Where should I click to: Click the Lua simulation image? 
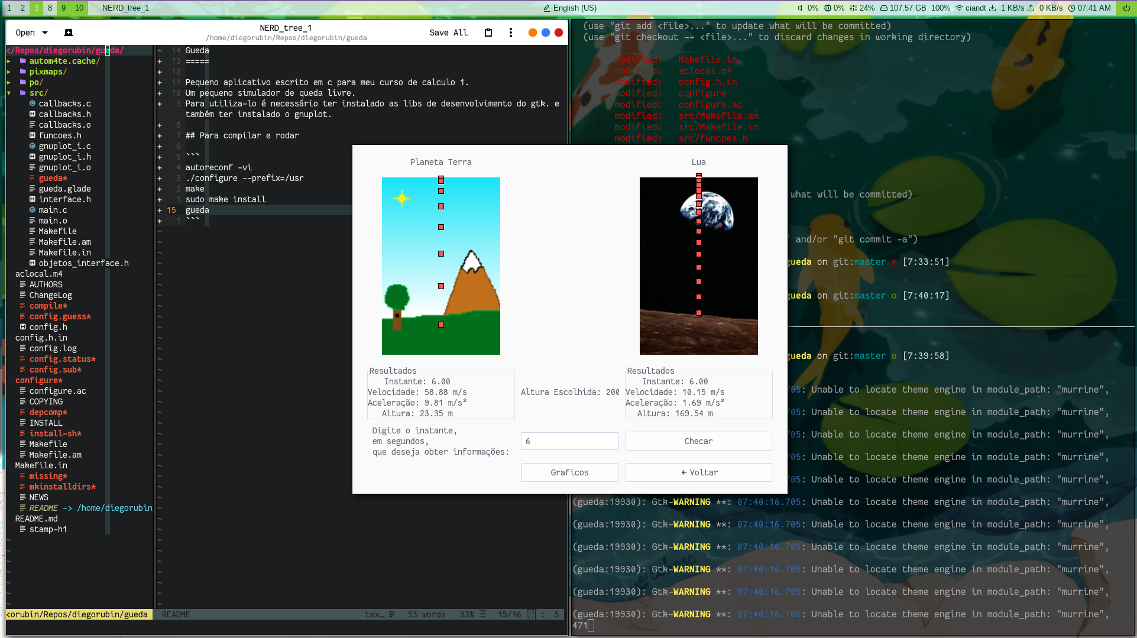click(699, 266)
